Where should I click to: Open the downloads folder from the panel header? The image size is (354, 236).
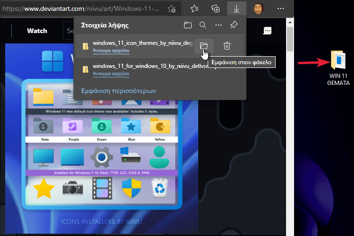coord(187,25)
